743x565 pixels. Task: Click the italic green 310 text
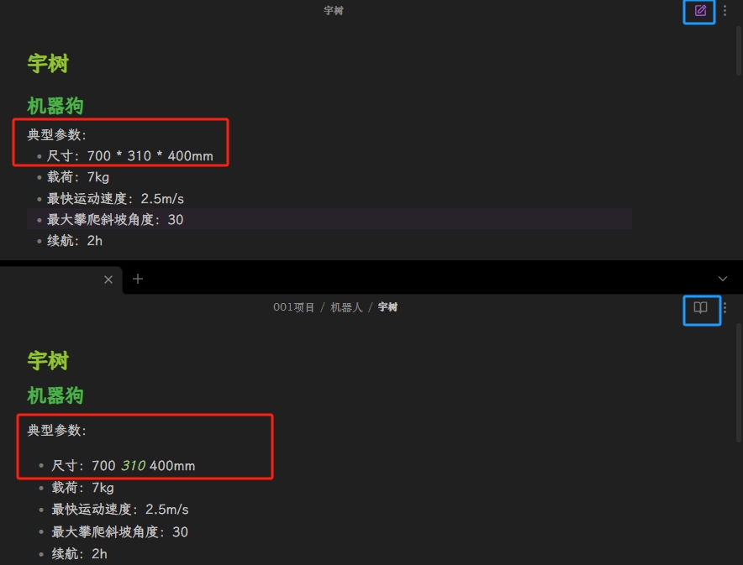133,466
